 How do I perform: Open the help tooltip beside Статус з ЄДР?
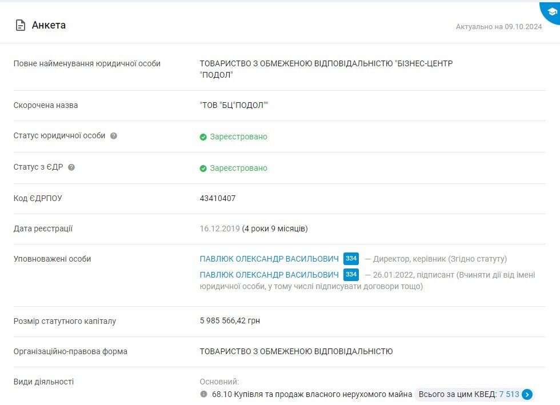pos(71,167)
